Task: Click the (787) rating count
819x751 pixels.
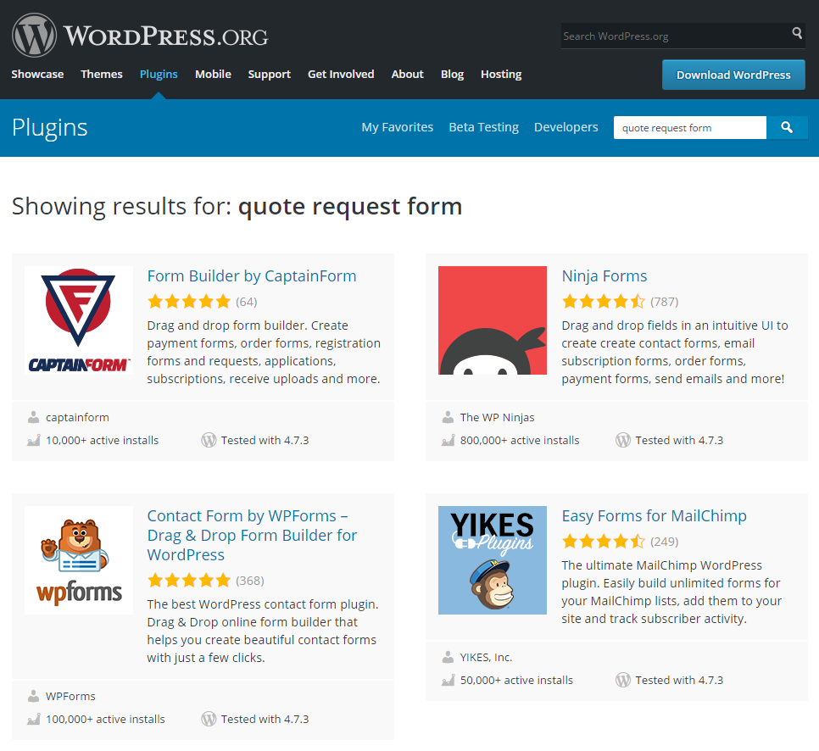Action: 665,302
